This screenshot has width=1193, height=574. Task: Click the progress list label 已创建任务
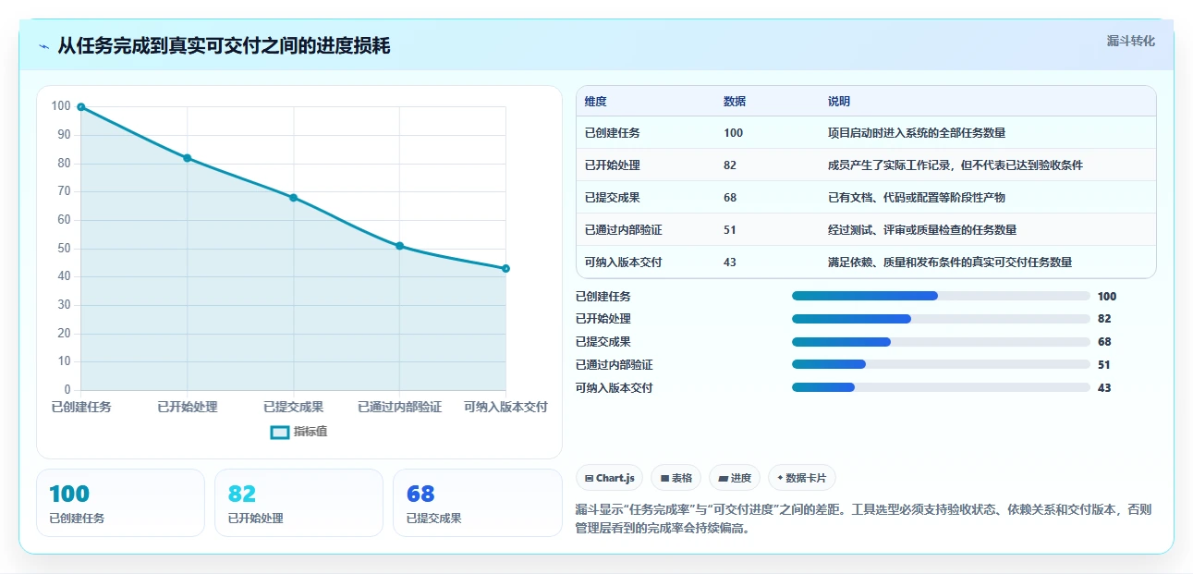click(x=603, y=297)
